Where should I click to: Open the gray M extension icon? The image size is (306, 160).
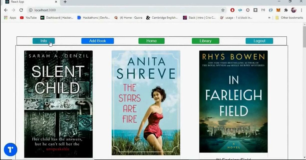click(263, 10)
